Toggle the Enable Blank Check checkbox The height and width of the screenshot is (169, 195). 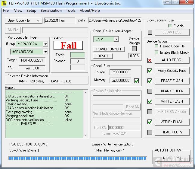[x=156, y=52]
